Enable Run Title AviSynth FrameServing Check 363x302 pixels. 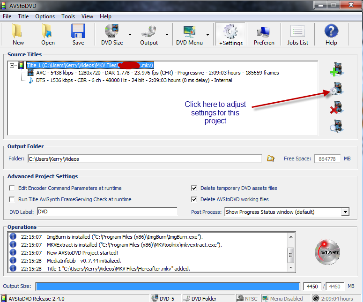[12, 199]
